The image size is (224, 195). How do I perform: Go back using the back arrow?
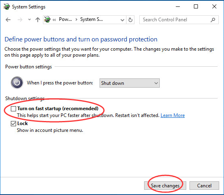point(8,20)
